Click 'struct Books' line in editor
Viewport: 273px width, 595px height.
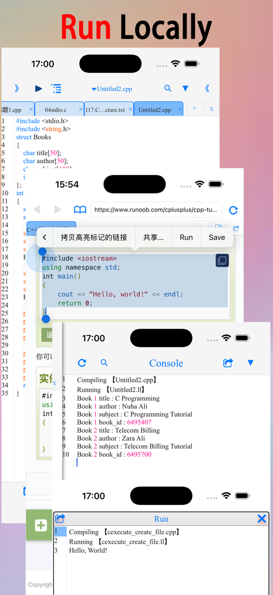pos(33,137)
